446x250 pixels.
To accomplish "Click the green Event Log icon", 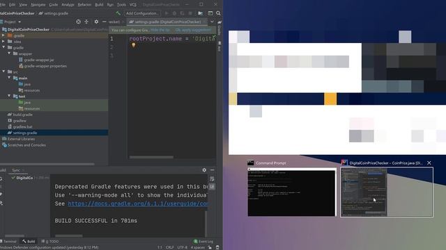I will click(x=195, y=241).
